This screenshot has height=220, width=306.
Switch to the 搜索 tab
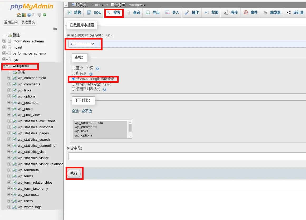tap(114, 12)
